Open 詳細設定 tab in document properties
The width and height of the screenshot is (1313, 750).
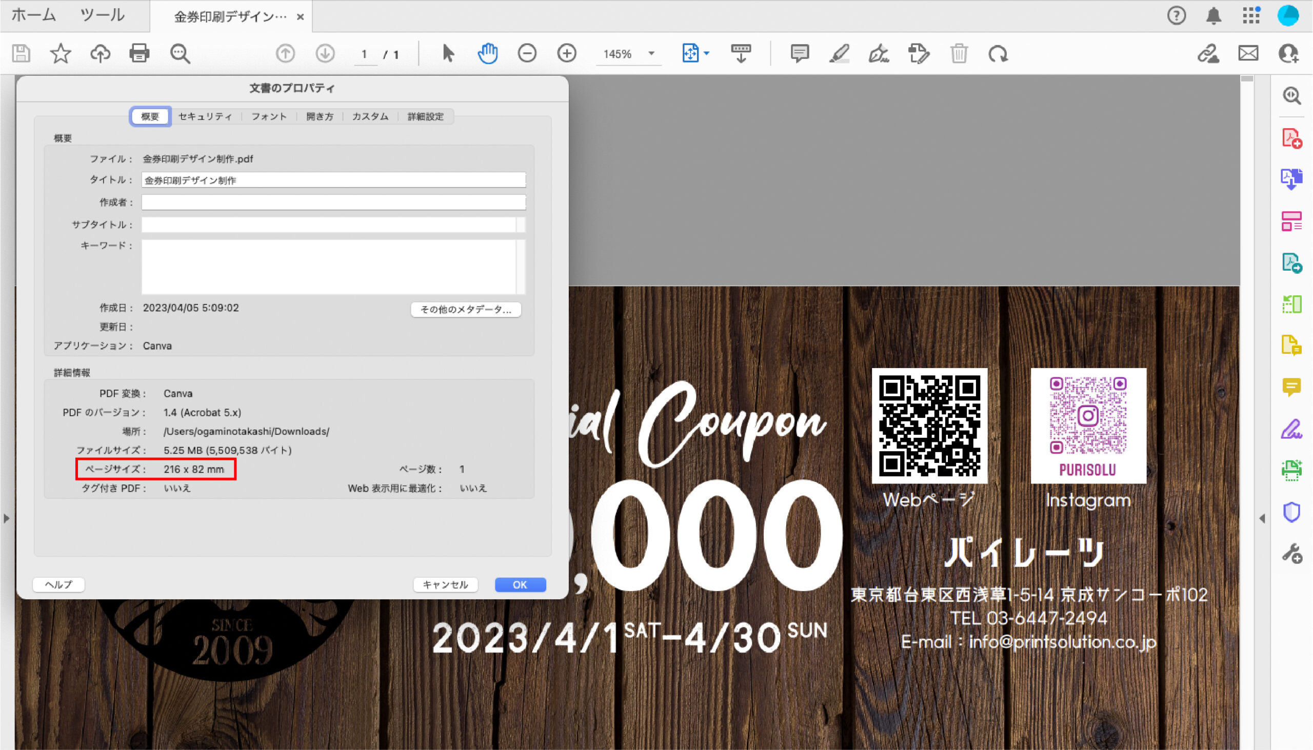425,117
